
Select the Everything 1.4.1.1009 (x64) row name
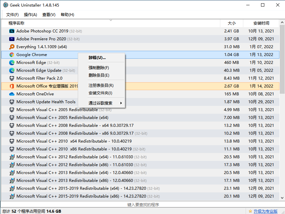(42, 47)
